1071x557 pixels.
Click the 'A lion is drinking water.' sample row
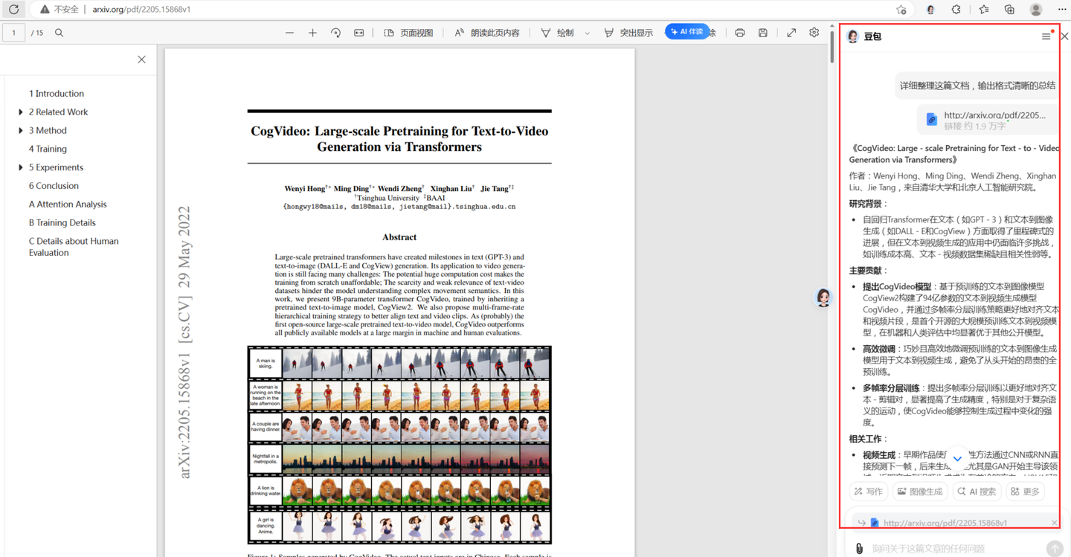click(399, 492)
